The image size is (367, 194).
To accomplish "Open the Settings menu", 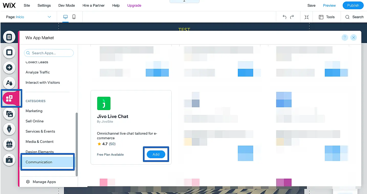I will 44,5.
